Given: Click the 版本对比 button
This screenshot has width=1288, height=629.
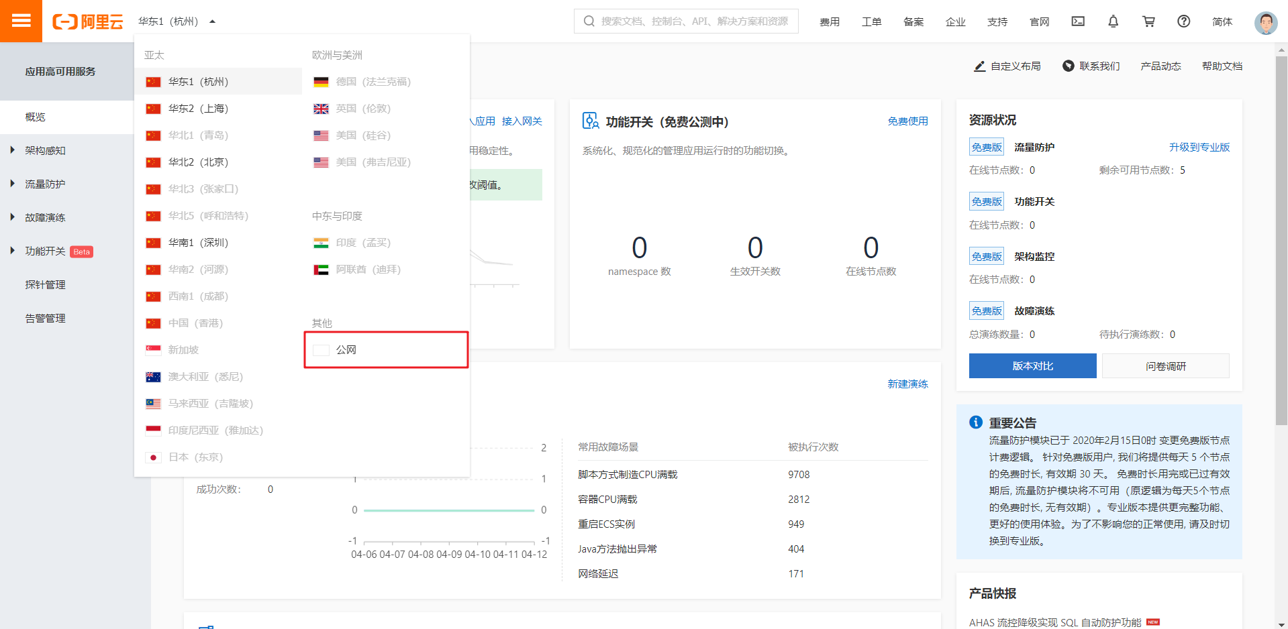Looking at the screenshot, I should [1032, 366].
